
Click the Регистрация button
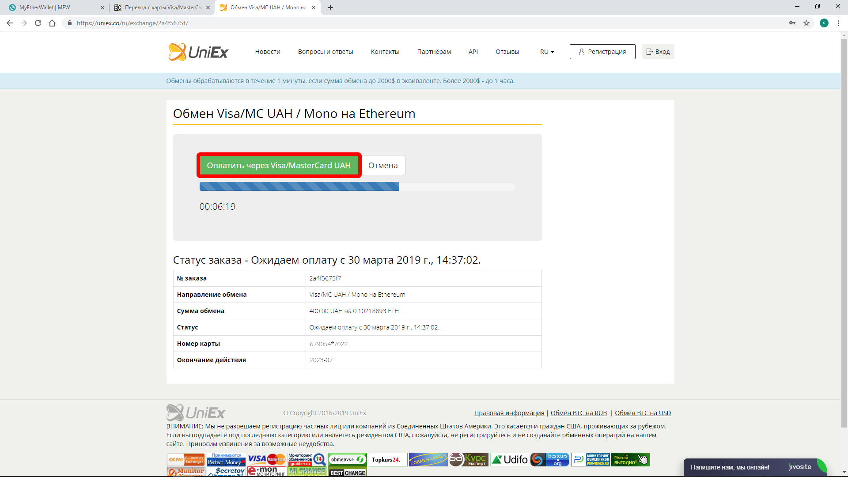(602, 52)
